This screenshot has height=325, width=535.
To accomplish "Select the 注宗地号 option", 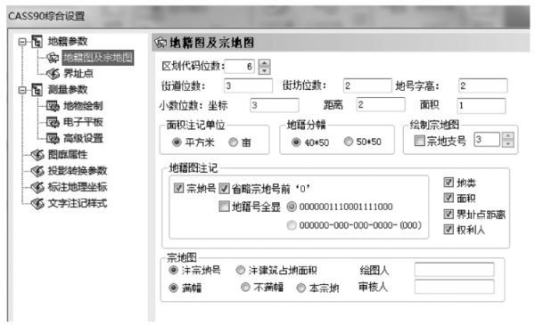I will coord(173,271).
